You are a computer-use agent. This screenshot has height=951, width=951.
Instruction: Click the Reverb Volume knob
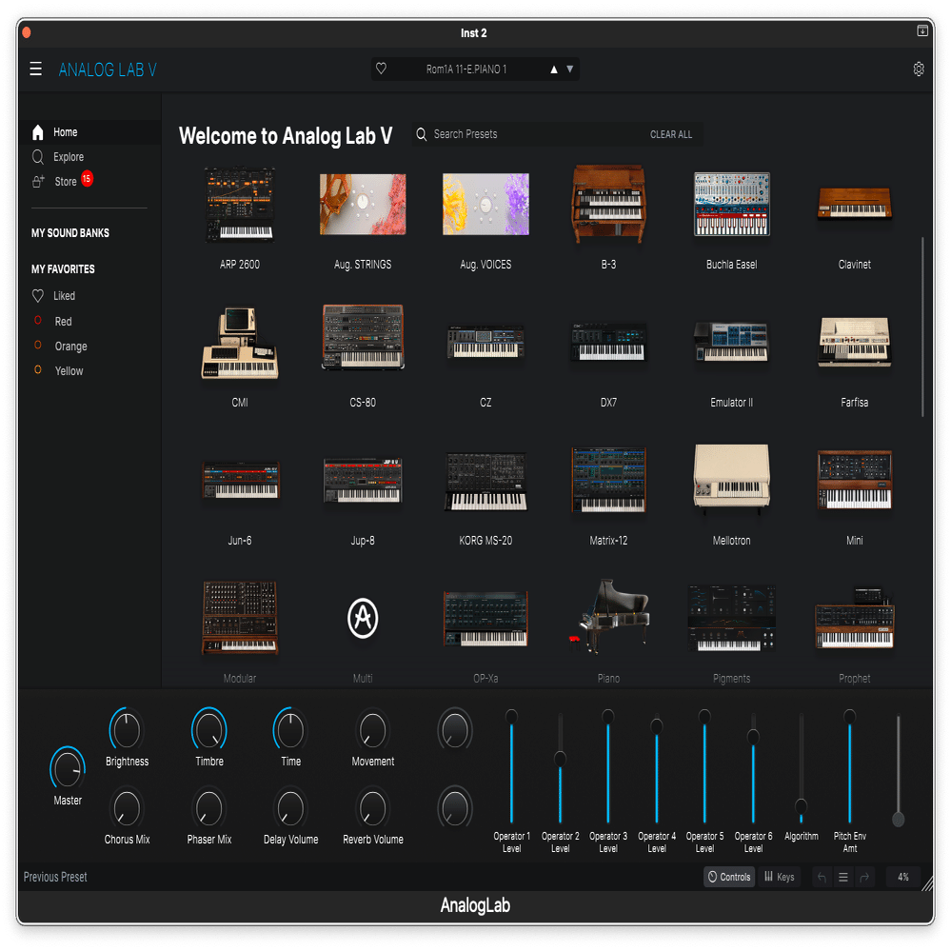pyautogui.click(x=372, y=808)
